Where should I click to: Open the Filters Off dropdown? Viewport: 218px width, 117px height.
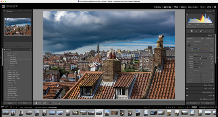coord(207,107)
